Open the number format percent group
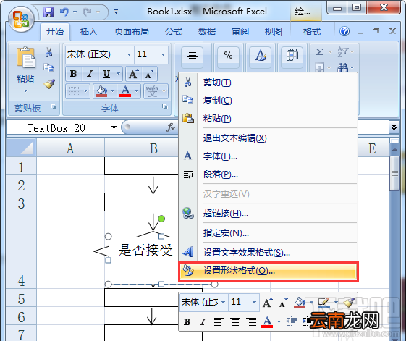Viewport: 406px width, 341px height. (228, 57)
